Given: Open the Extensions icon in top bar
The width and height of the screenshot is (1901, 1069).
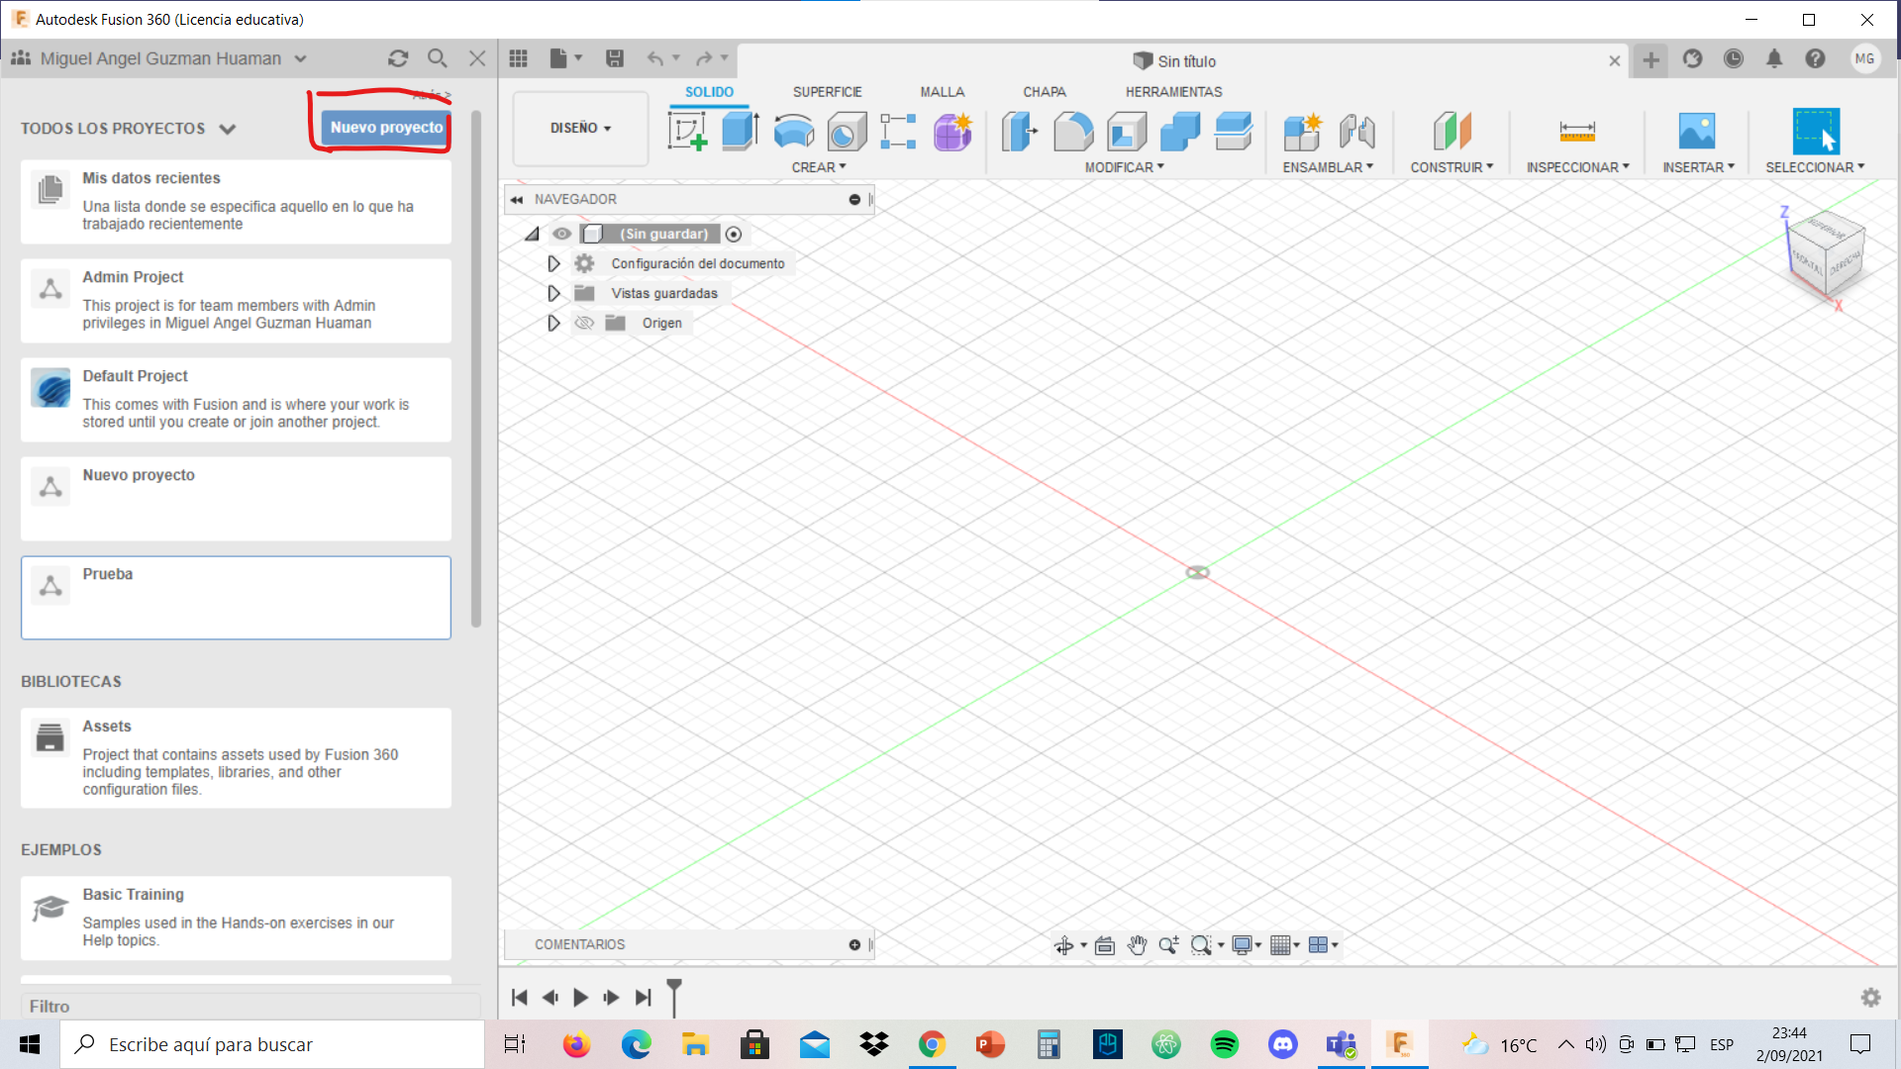Looking at the screenshot, I should point(1693,59).
